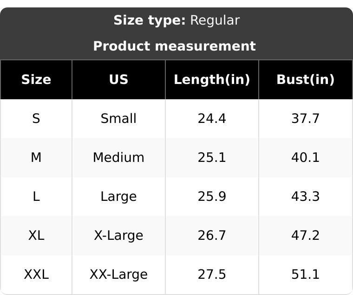Click the Medium US size cell
This screenshot has height=295, width=353.
click(118, 158)
